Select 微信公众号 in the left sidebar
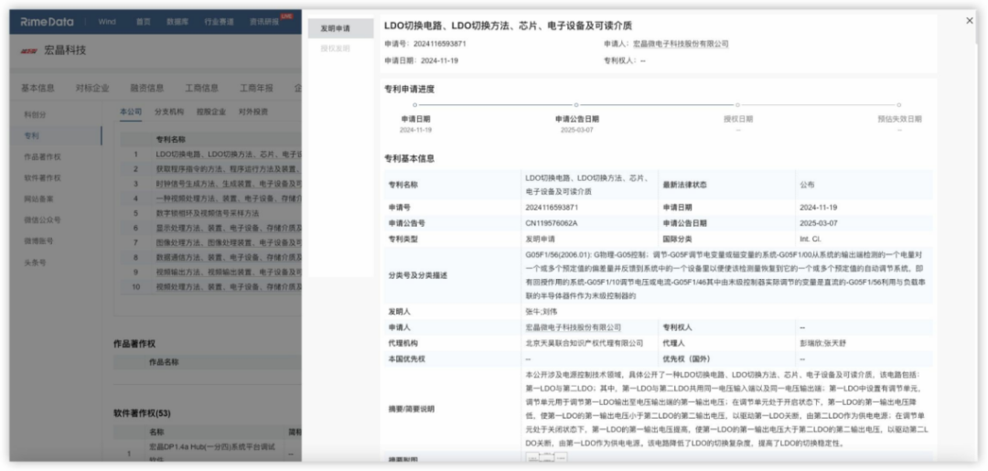The height and width of the screenshot is (471, 988). click(x=43, y=220)
